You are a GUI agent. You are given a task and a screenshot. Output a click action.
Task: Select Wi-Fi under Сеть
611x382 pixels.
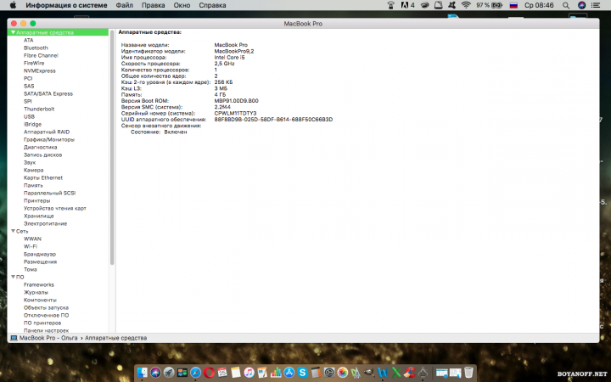pyautogui.click(x=31, y=246)
